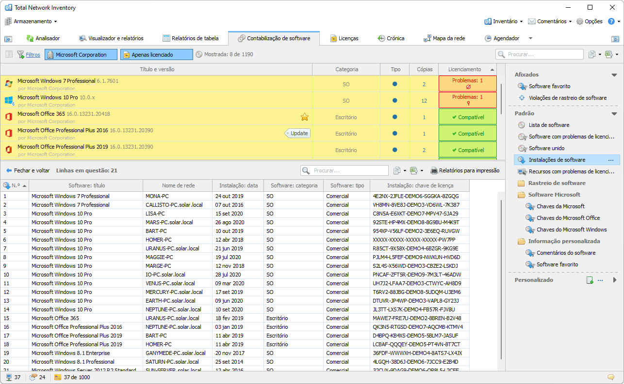
Task: Click the collapse right sidebar icon
Action: (x=615, y=39)
